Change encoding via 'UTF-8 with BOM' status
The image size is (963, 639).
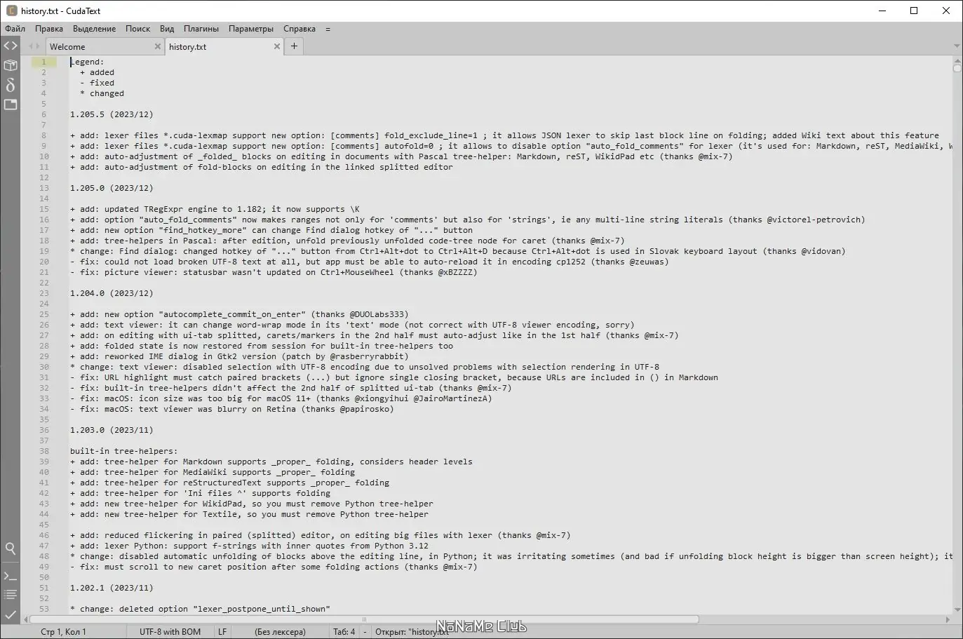click(x=170, y=631)
